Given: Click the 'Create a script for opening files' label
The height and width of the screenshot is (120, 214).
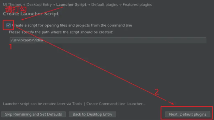Looking at the screenshot, I should [x=72, y=25].
